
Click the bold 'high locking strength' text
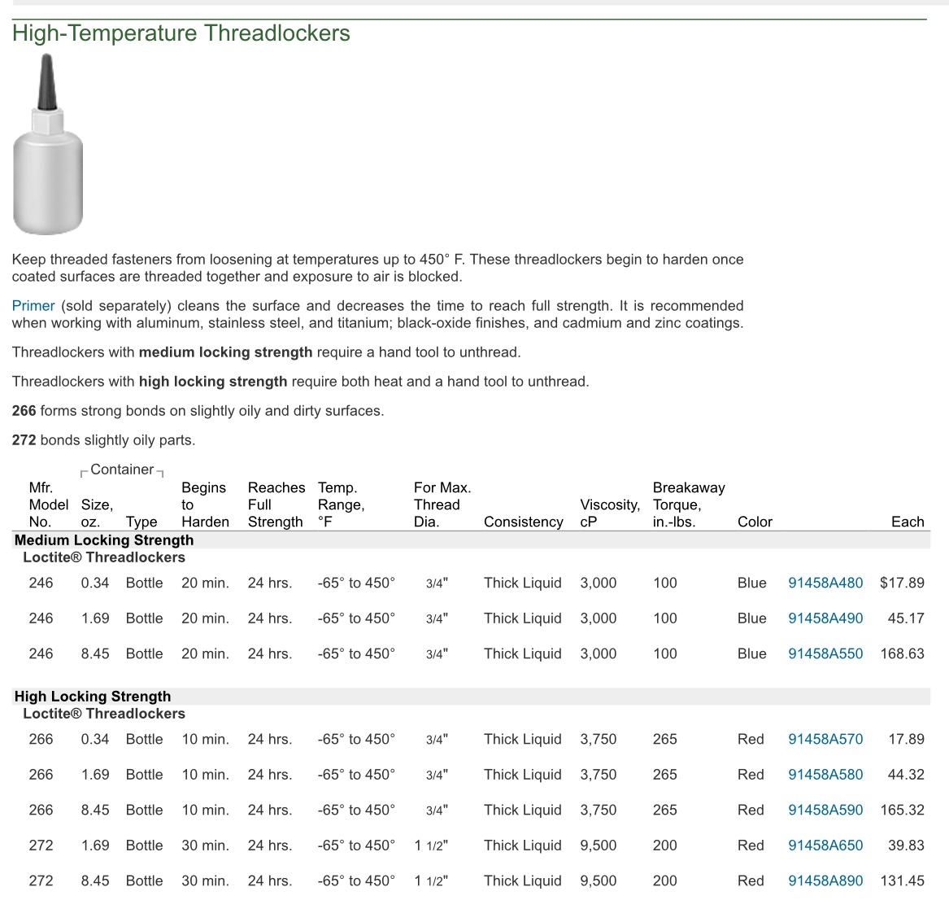click(x=213, y=382)
